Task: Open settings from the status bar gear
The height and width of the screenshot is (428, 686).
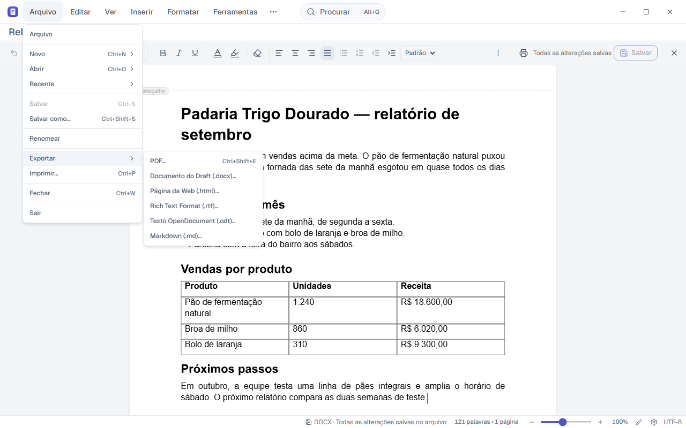Action: pos(654,422)
